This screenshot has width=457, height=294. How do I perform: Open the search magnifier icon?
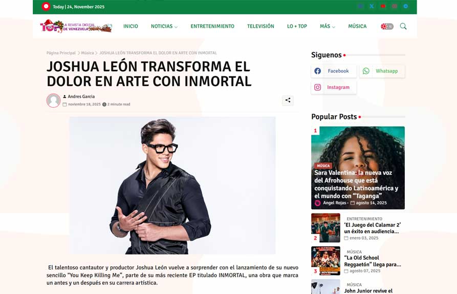403,26
